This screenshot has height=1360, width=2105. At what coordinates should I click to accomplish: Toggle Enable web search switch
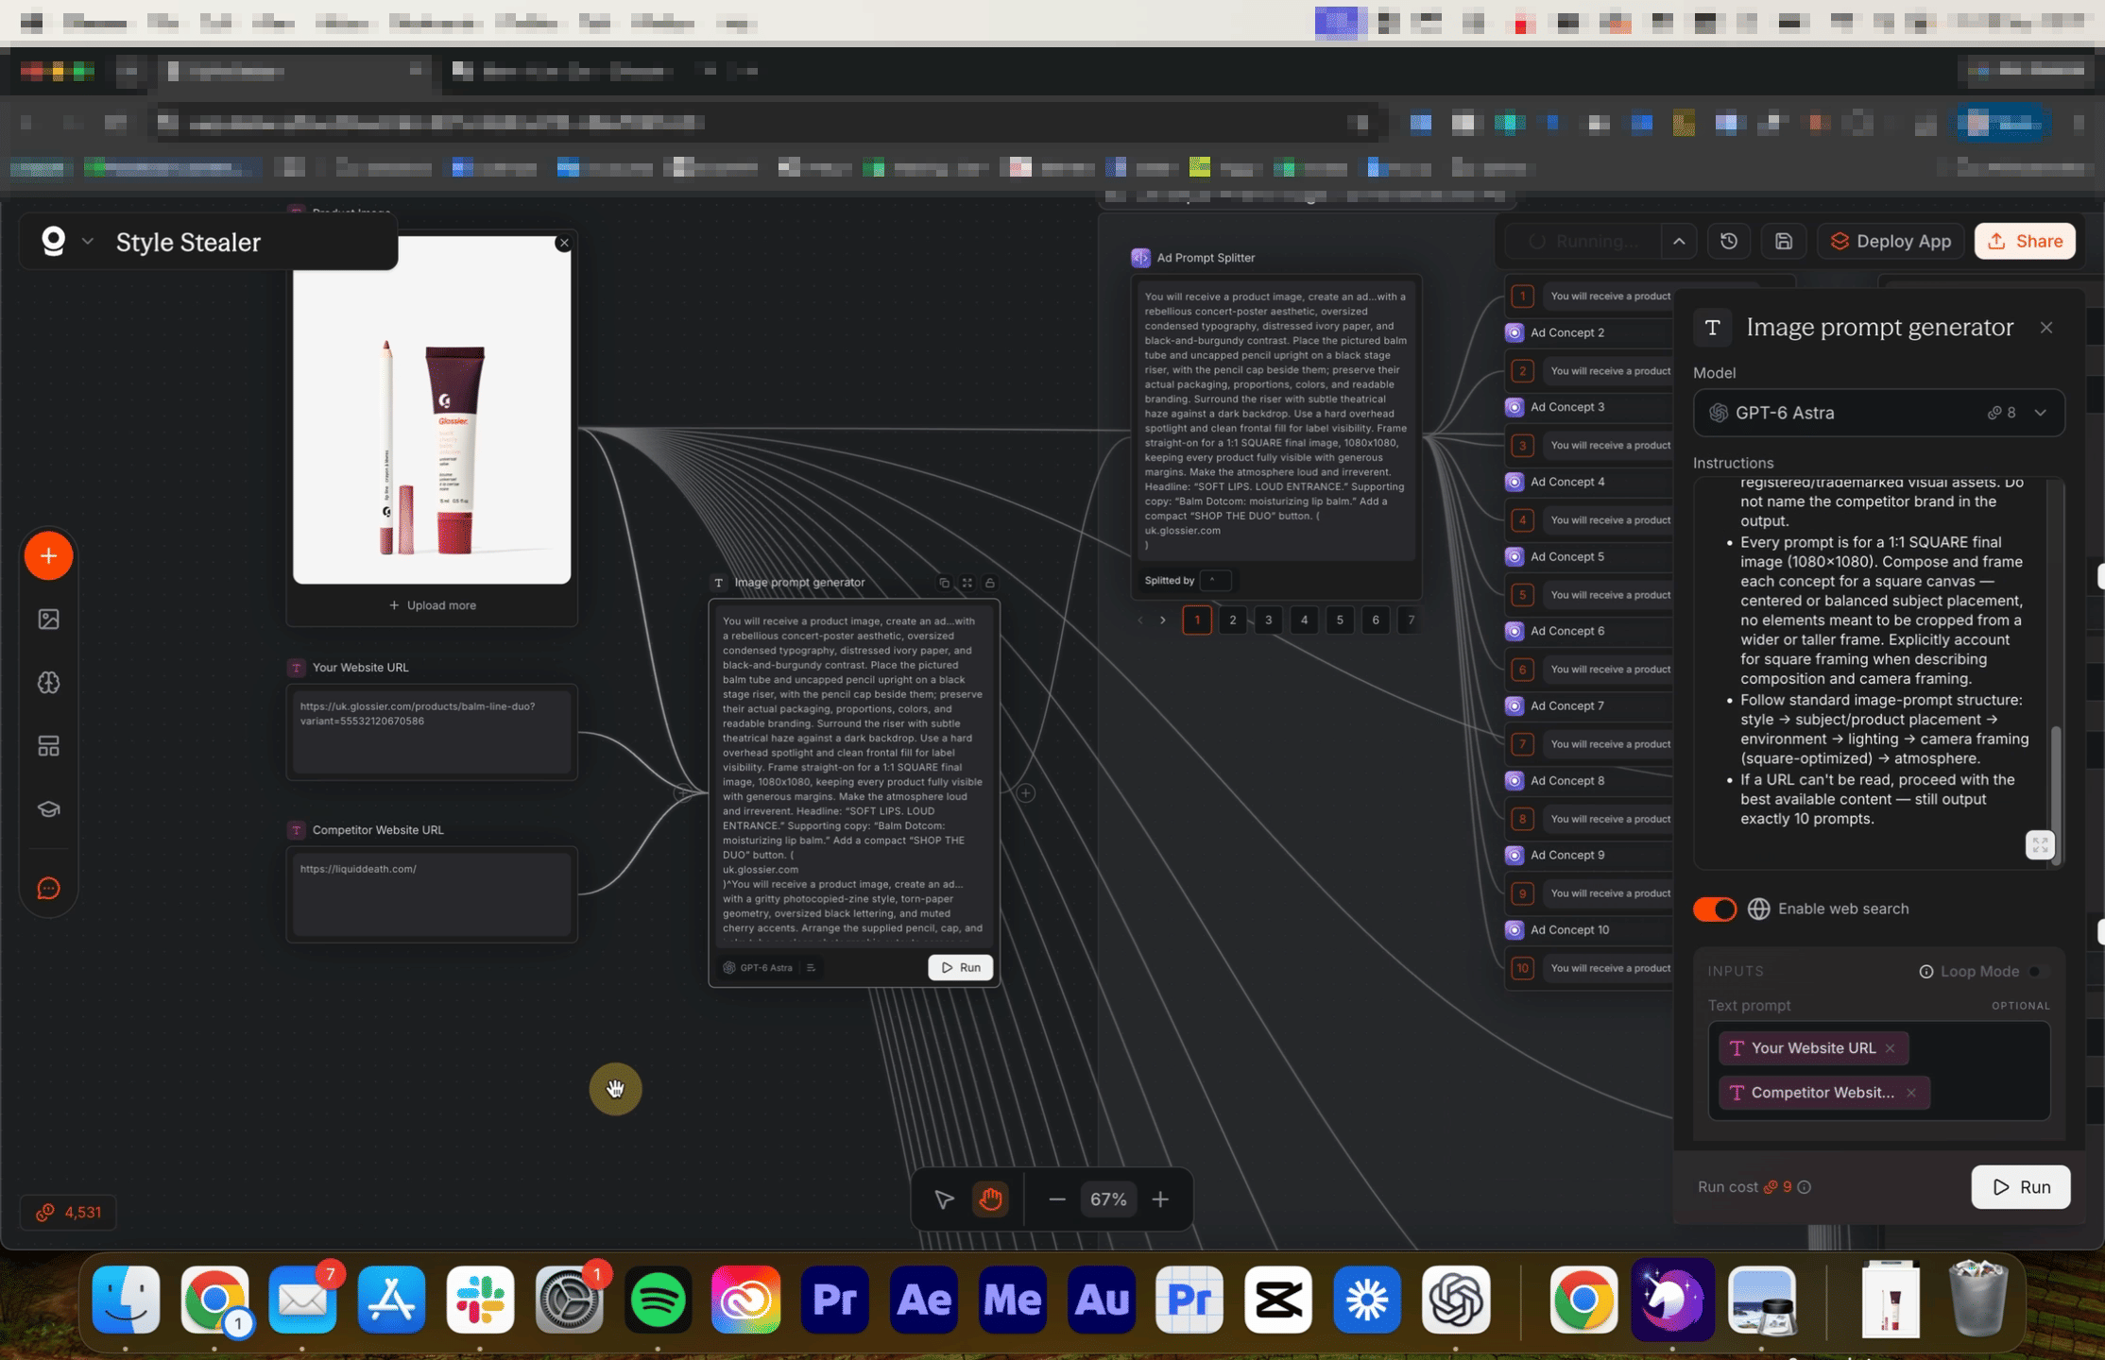[1715, 909]
